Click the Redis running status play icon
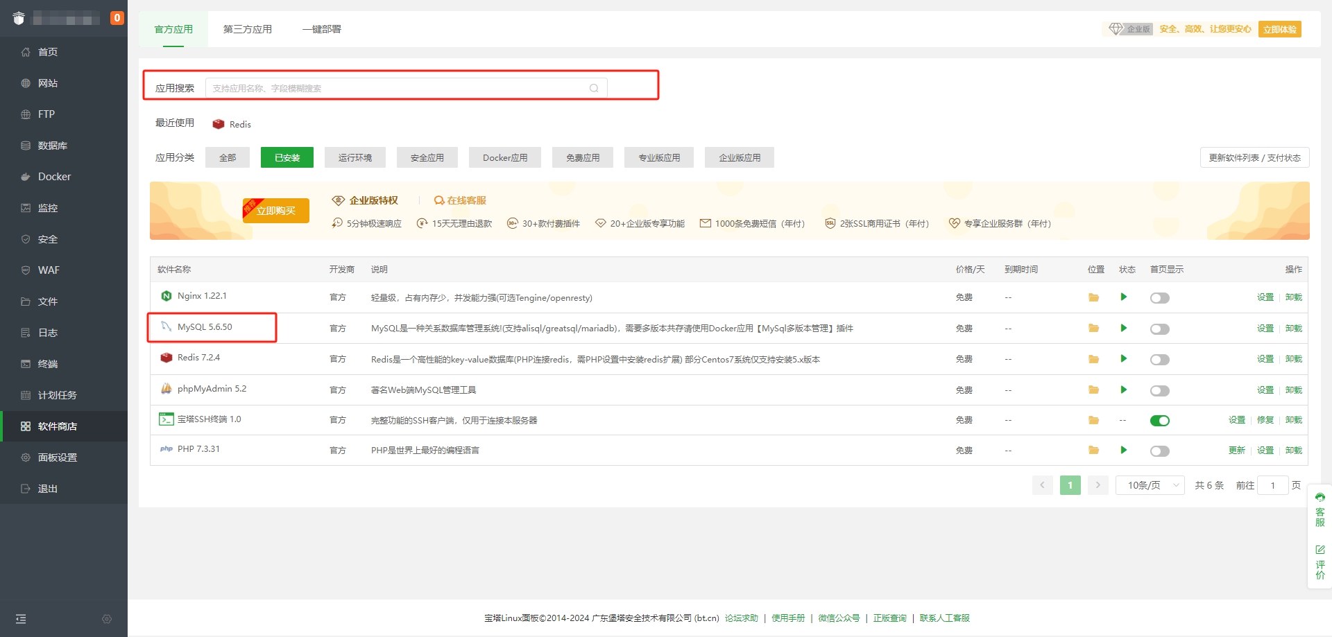The height and width of the screenshot is (637, 1332). point(1123,359)
